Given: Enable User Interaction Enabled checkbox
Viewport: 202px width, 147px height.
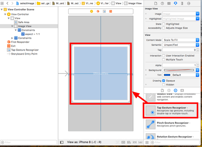Looking at the screenshot, I should pos(164,56).
